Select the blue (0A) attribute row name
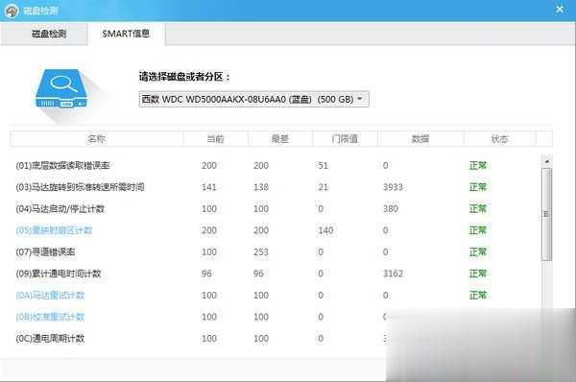Viewport: 576px width, 382px height. (50, 296)
